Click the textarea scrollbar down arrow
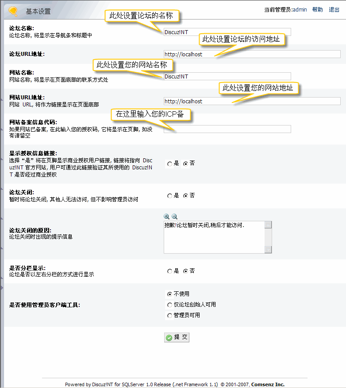Viewport: 346px width, 388px height. coord(268,250)
